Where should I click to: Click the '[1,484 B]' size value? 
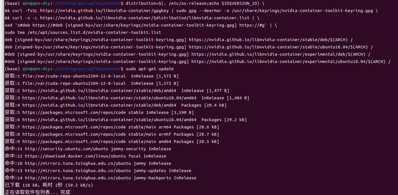238,98
